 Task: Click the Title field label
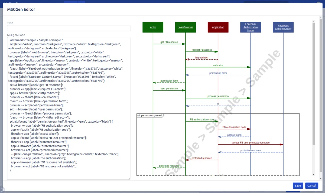pyautogui.click(x=10, y=23)
